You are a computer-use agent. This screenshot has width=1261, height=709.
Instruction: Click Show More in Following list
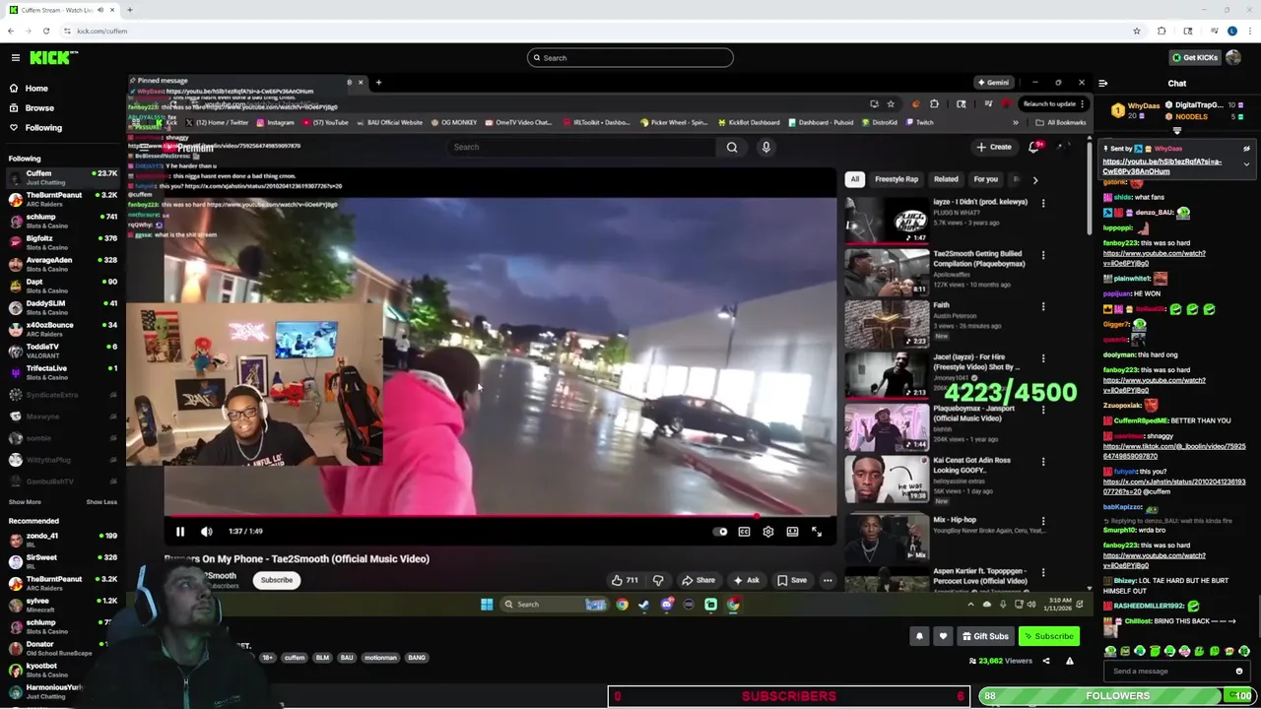(x=25, y=502)
